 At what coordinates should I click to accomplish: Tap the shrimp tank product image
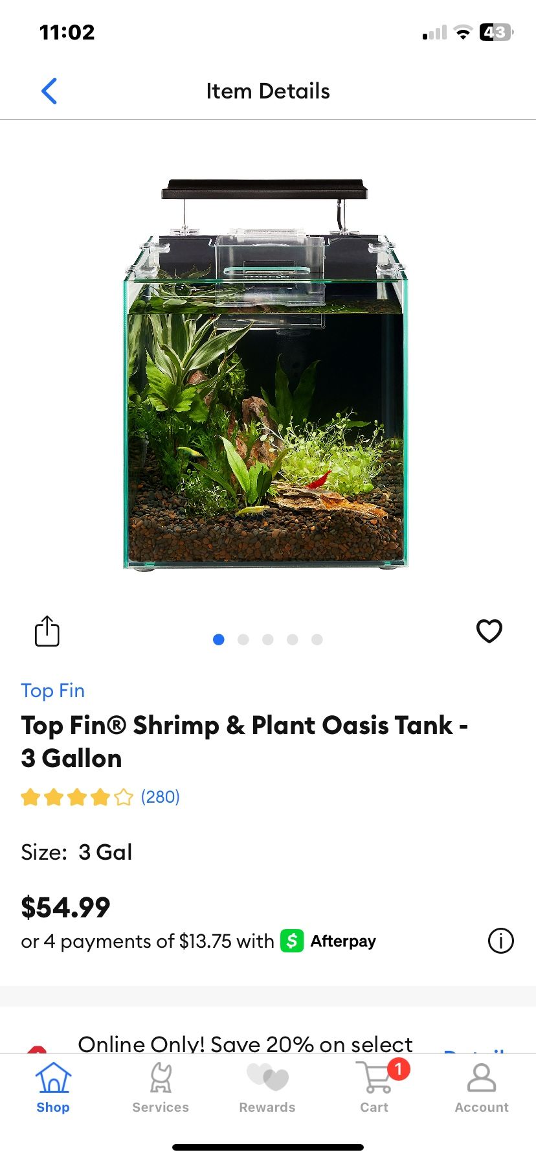[265, 376]
